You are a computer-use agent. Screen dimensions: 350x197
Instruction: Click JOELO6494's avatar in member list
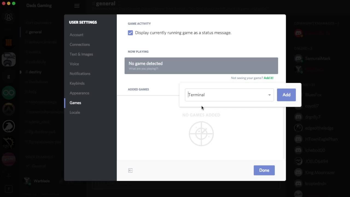point(298,161)
